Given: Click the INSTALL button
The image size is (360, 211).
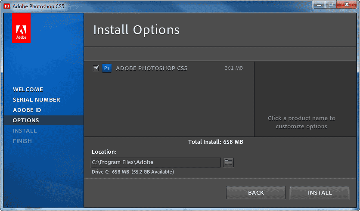Looking at the screenshot, I should click(320, 192).
